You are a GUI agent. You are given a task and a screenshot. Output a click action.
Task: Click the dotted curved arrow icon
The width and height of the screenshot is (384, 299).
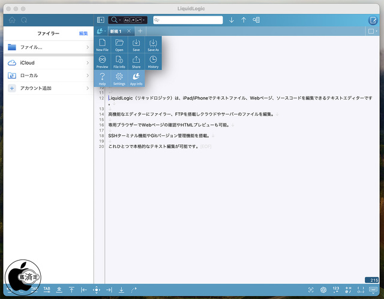click(134, 289)
